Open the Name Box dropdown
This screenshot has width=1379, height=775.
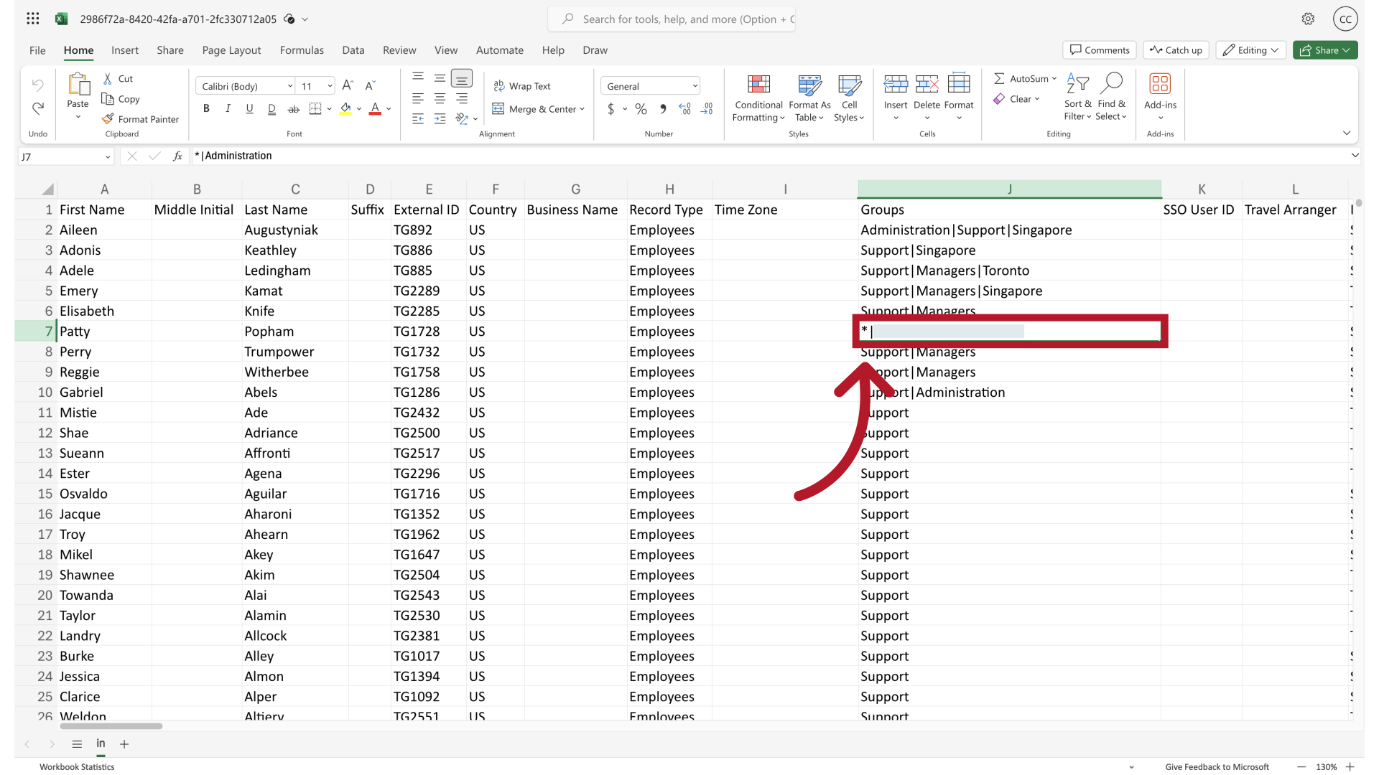point(107,156)
